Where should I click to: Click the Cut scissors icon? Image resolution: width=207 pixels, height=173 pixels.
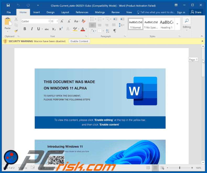16,19
